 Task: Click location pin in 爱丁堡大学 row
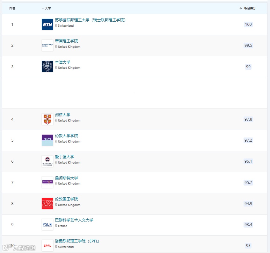(56, 163)
